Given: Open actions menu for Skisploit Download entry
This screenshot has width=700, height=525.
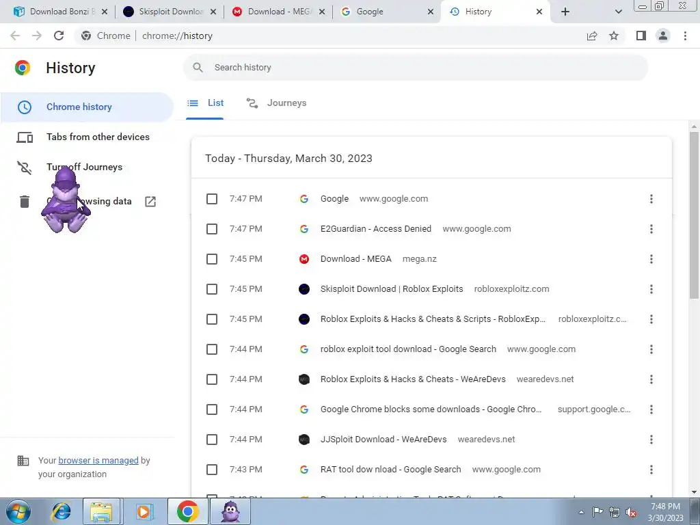Looking at the screenshot, I should coord(651,289).
